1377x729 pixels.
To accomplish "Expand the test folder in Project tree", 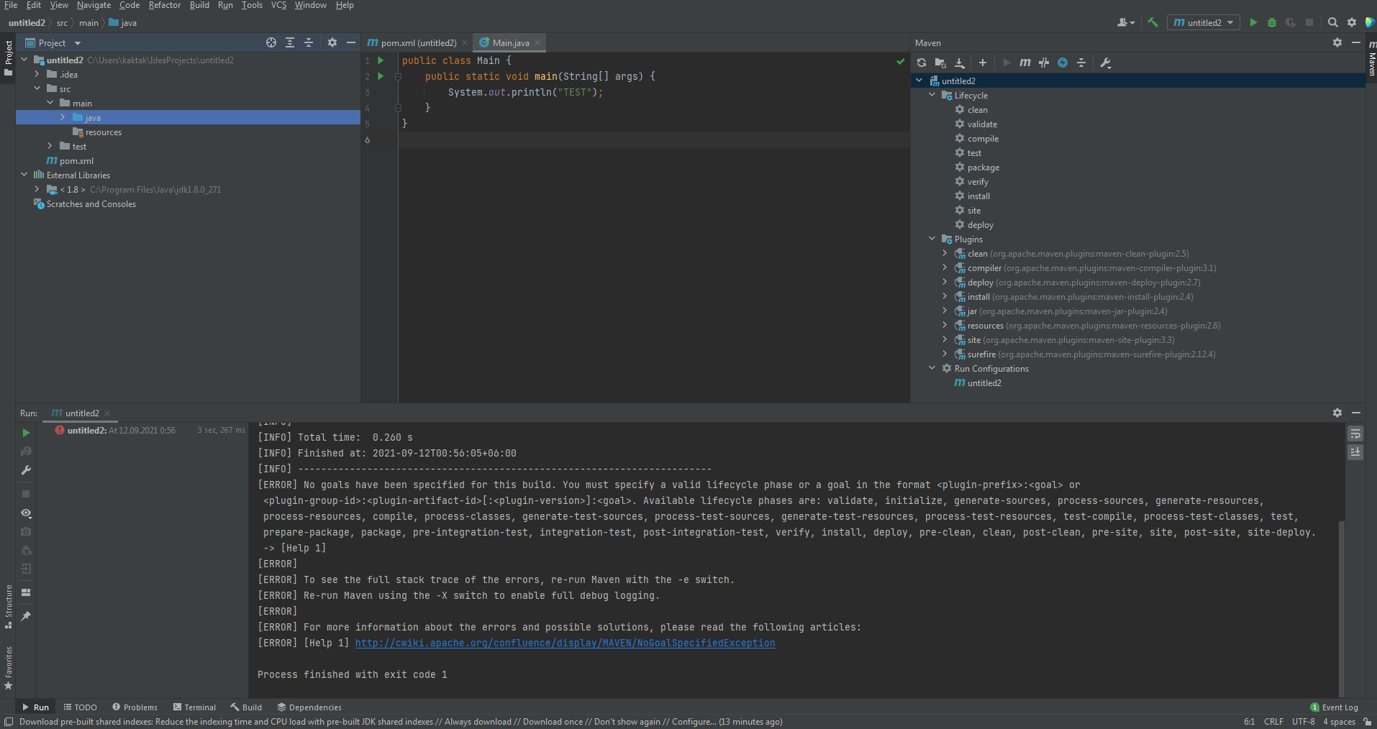I will tap(50, 146).
